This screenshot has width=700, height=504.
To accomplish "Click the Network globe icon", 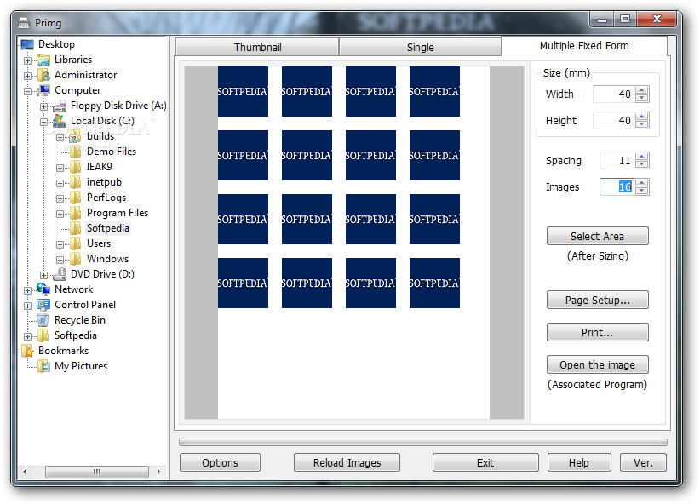I will [x=43, y=289].
